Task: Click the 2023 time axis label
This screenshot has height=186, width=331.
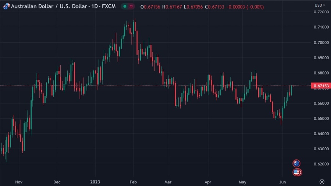Action: point(95,182)
